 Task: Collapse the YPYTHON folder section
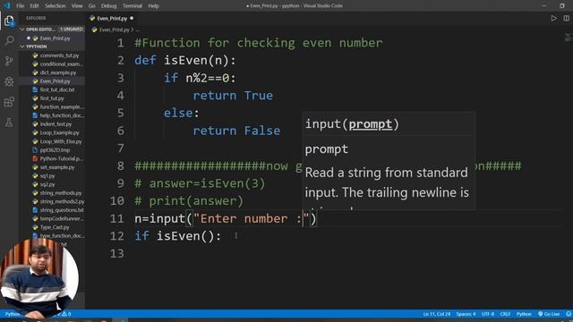pos(22,47)
